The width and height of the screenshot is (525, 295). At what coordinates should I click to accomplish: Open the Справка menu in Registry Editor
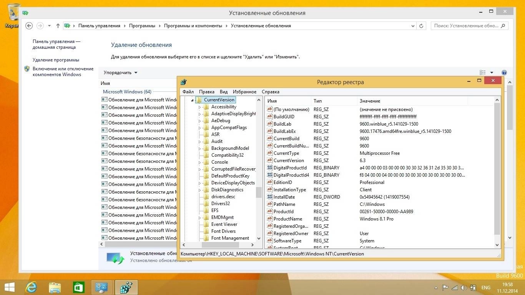(271, 92)
